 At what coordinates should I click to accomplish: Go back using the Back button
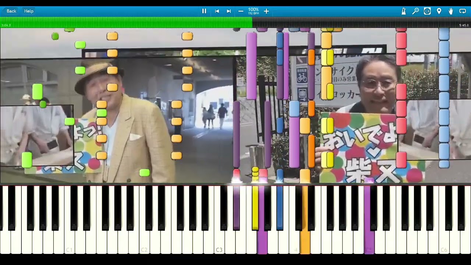pos(11,11)
